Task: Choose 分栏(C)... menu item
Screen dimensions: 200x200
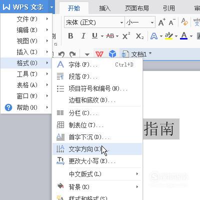Action: [97, 113]
